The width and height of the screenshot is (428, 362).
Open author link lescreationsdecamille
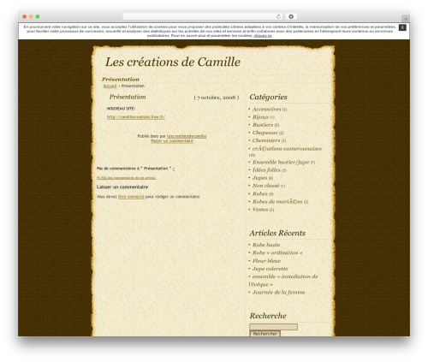187,136
